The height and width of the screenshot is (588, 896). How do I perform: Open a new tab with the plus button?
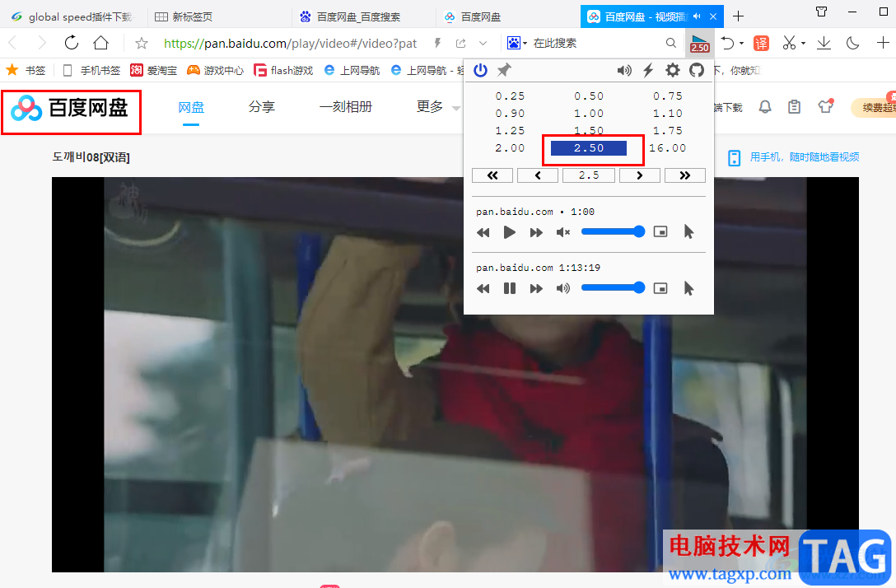coord(738,16)
